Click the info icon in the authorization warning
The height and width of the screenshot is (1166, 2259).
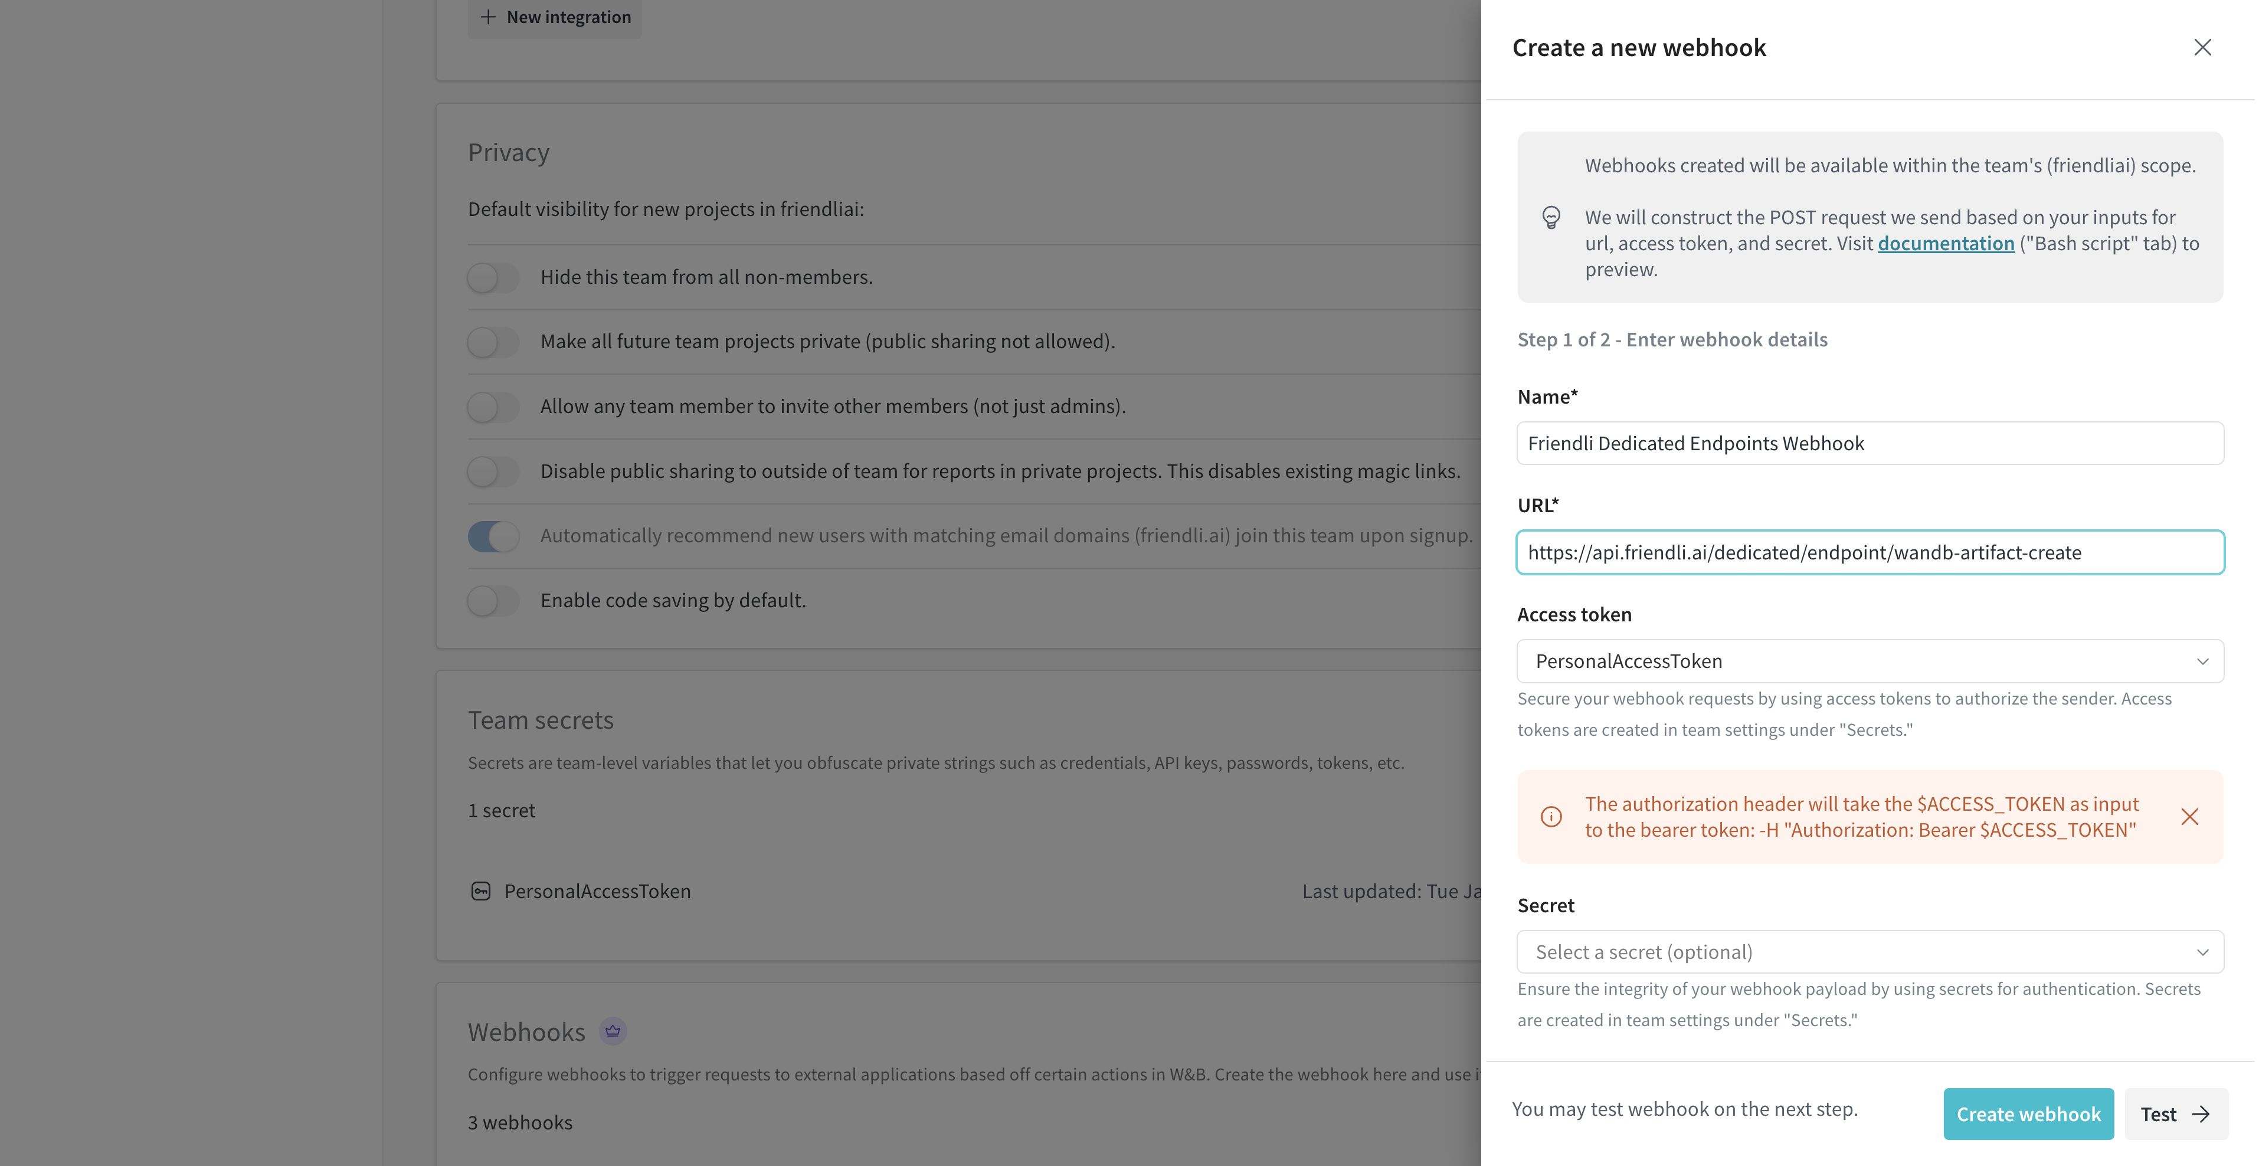click(x=1551, y=816)
